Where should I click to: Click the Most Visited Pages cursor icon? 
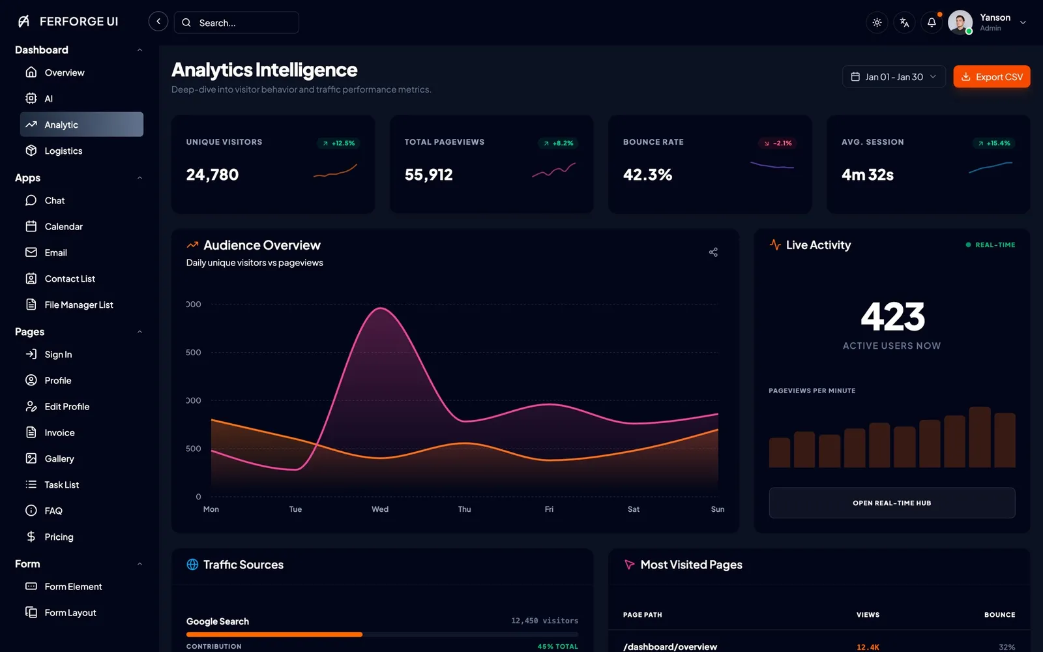pos(629,565)
